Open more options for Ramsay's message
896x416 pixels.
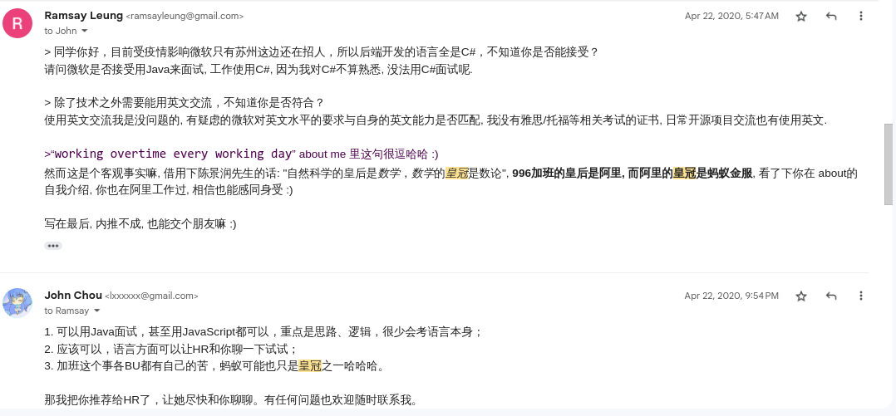tap(861, 16)
